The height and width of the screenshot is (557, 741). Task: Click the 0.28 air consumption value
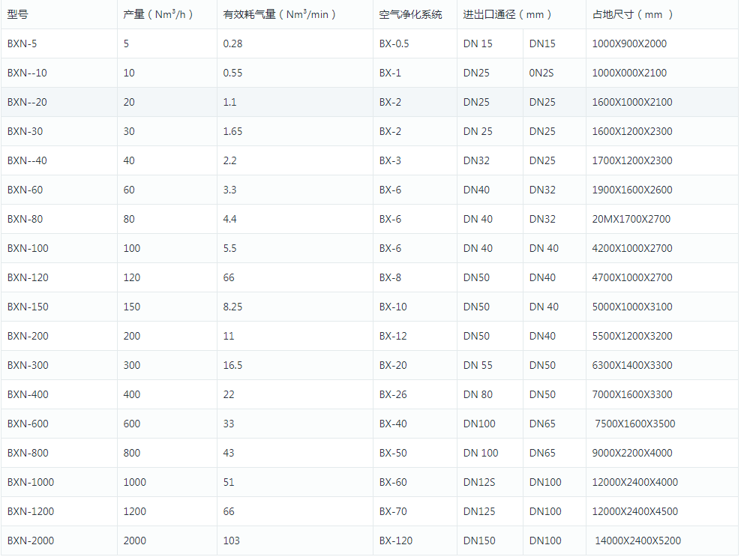tap(232, 44)
